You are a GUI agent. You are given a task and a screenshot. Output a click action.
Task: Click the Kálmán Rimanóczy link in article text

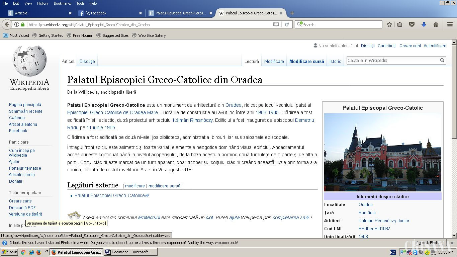point(193,120)
